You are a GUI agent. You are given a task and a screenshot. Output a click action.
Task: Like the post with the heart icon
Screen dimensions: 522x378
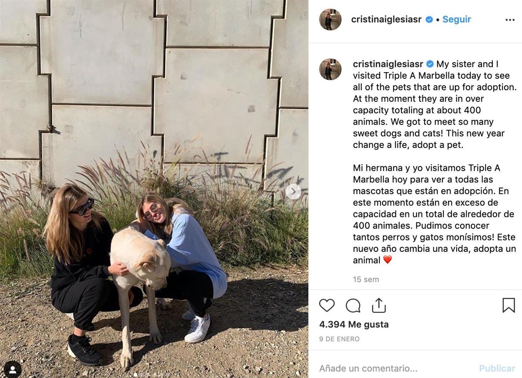327,305
